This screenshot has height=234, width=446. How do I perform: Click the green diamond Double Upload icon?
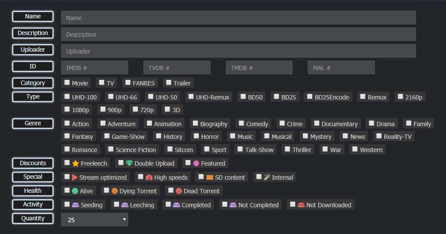point(129,163)
